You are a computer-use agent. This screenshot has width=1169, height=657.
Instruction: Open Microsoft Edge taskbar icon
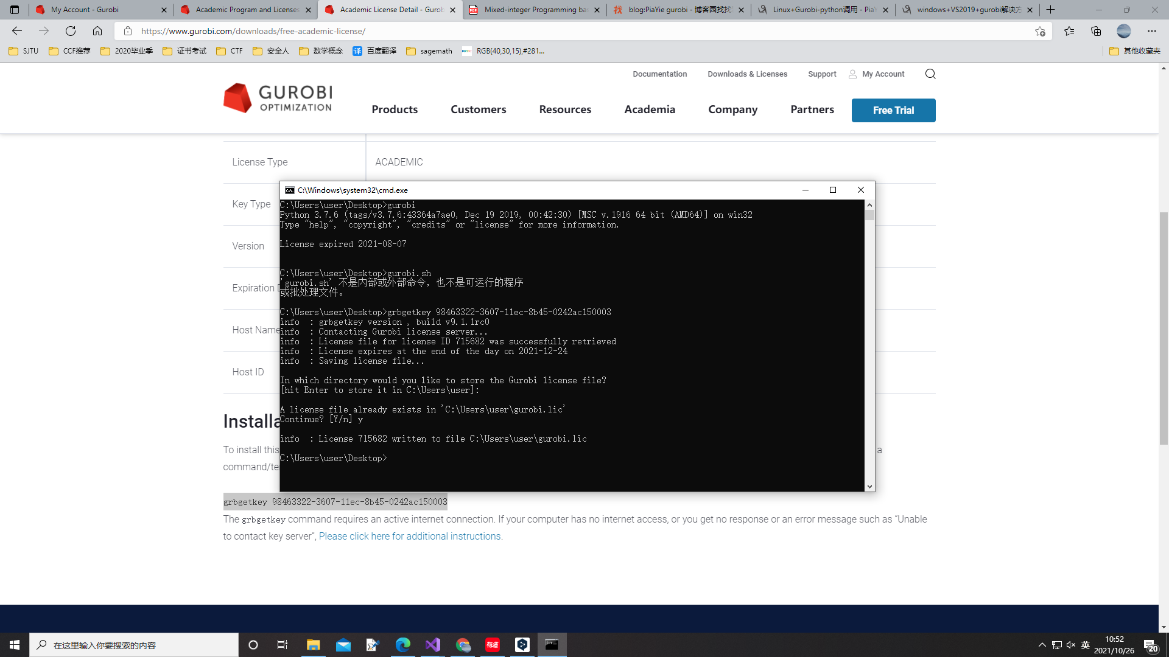pos(403,645)
